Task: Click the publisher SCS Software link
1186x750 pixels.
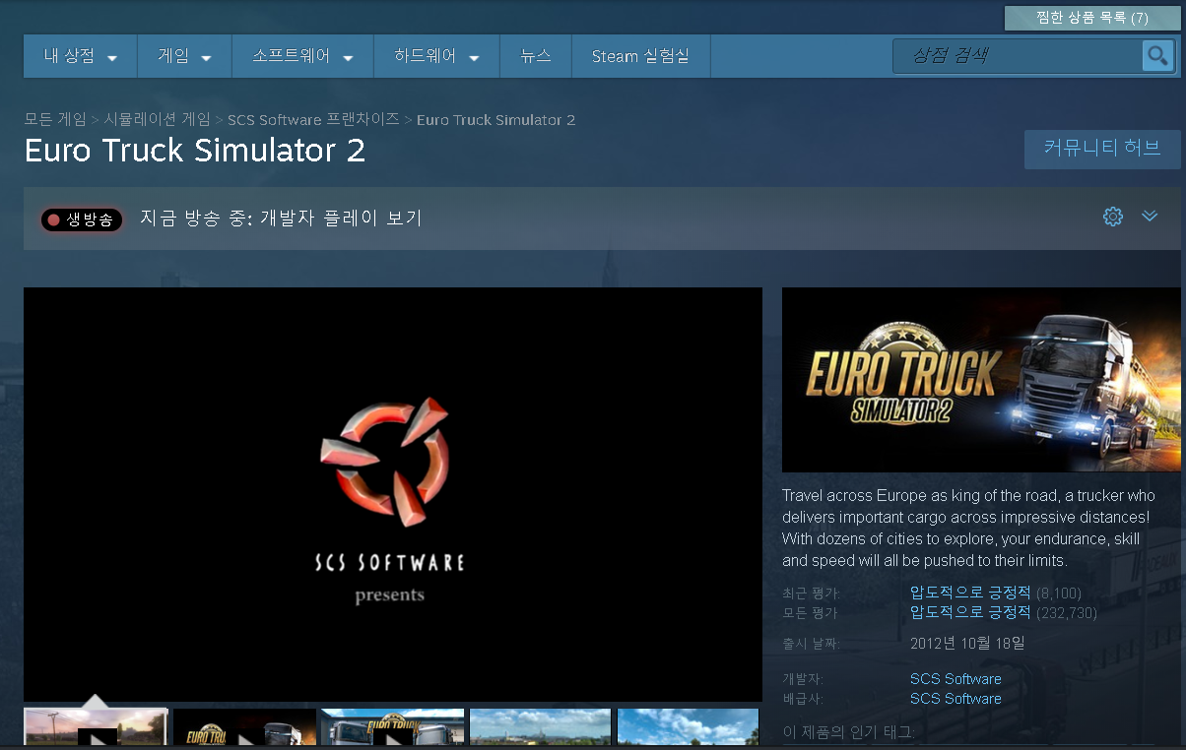Action: [x=955, y=699]
